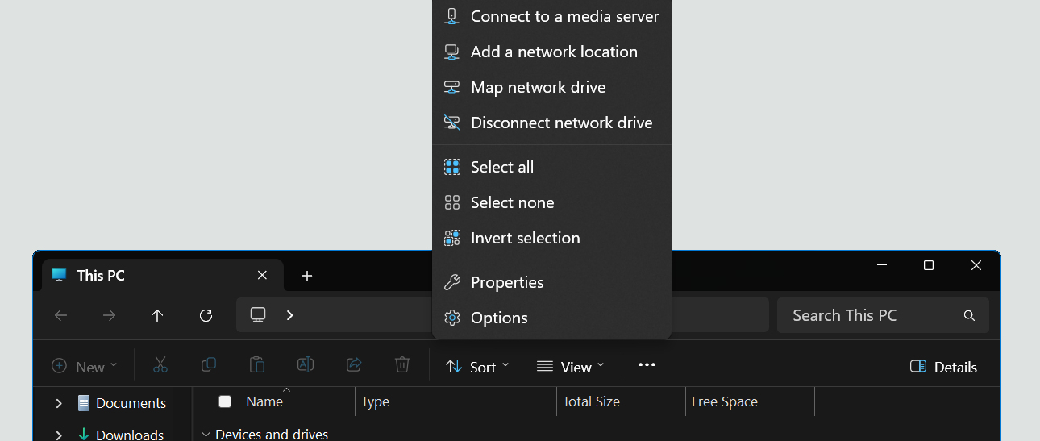Click the Map network drive icon
This screenshot has width=1040, height=441.
pos(452,87)
